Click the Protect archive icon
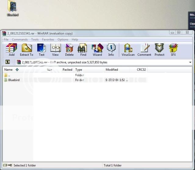The height and width of the screenshot is (170, 195). pyautogui.click(x=159, y=50)
